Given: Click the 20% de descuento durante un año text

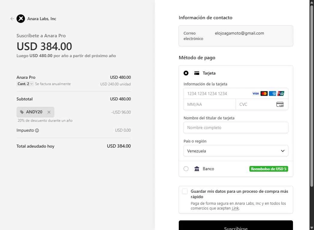Looking at the screenshot, I should [45, 121].
